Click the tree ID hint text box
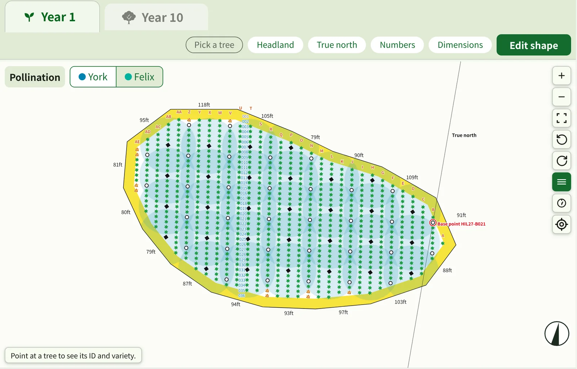Image resolution: width=577 pixels, height=369 pixels. [73, 356]
